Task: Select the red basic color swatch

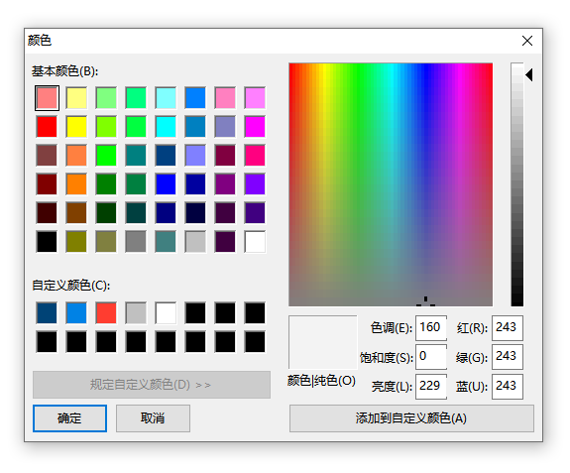Action: point(47,127)
